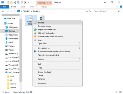The image size is (123, 94).
Task: Switch to the Share ribbon tab
Action: pos(23,7)
